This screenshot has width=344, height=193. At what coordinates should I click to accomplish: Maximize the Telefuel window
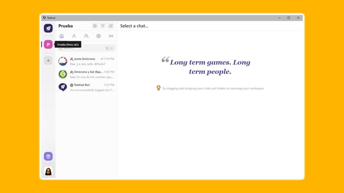pyautogui.click(x=289, y=18)
